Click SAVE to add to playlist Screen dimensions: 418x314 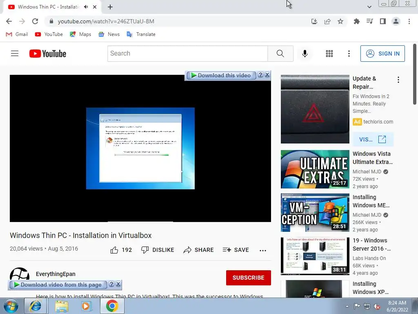(x=236, y=250)
